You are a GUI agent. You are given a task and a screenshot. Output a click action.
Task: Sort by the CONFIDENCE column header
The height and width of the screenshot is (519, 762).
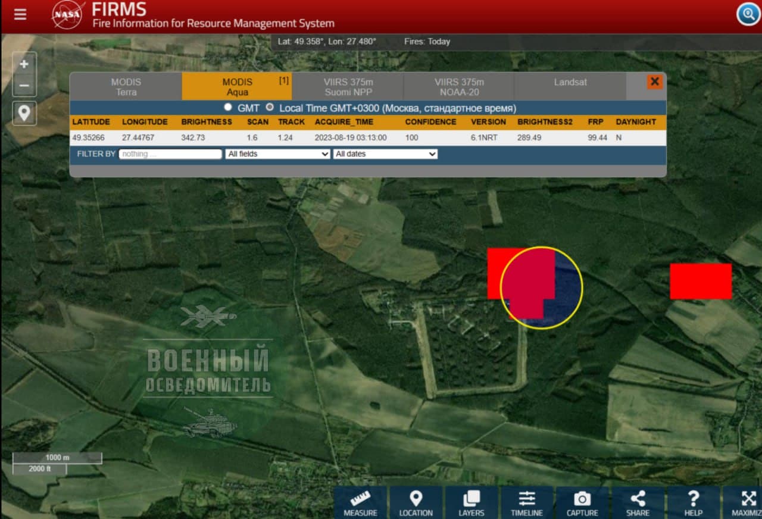430,121
